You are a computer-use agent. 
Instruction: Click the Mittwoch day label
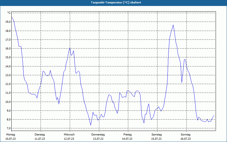tap(69, 135)
